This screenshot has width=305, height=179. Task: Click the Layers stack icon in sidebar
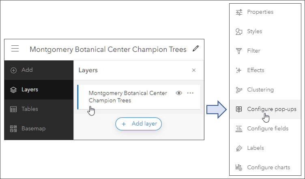pos(14,89)
